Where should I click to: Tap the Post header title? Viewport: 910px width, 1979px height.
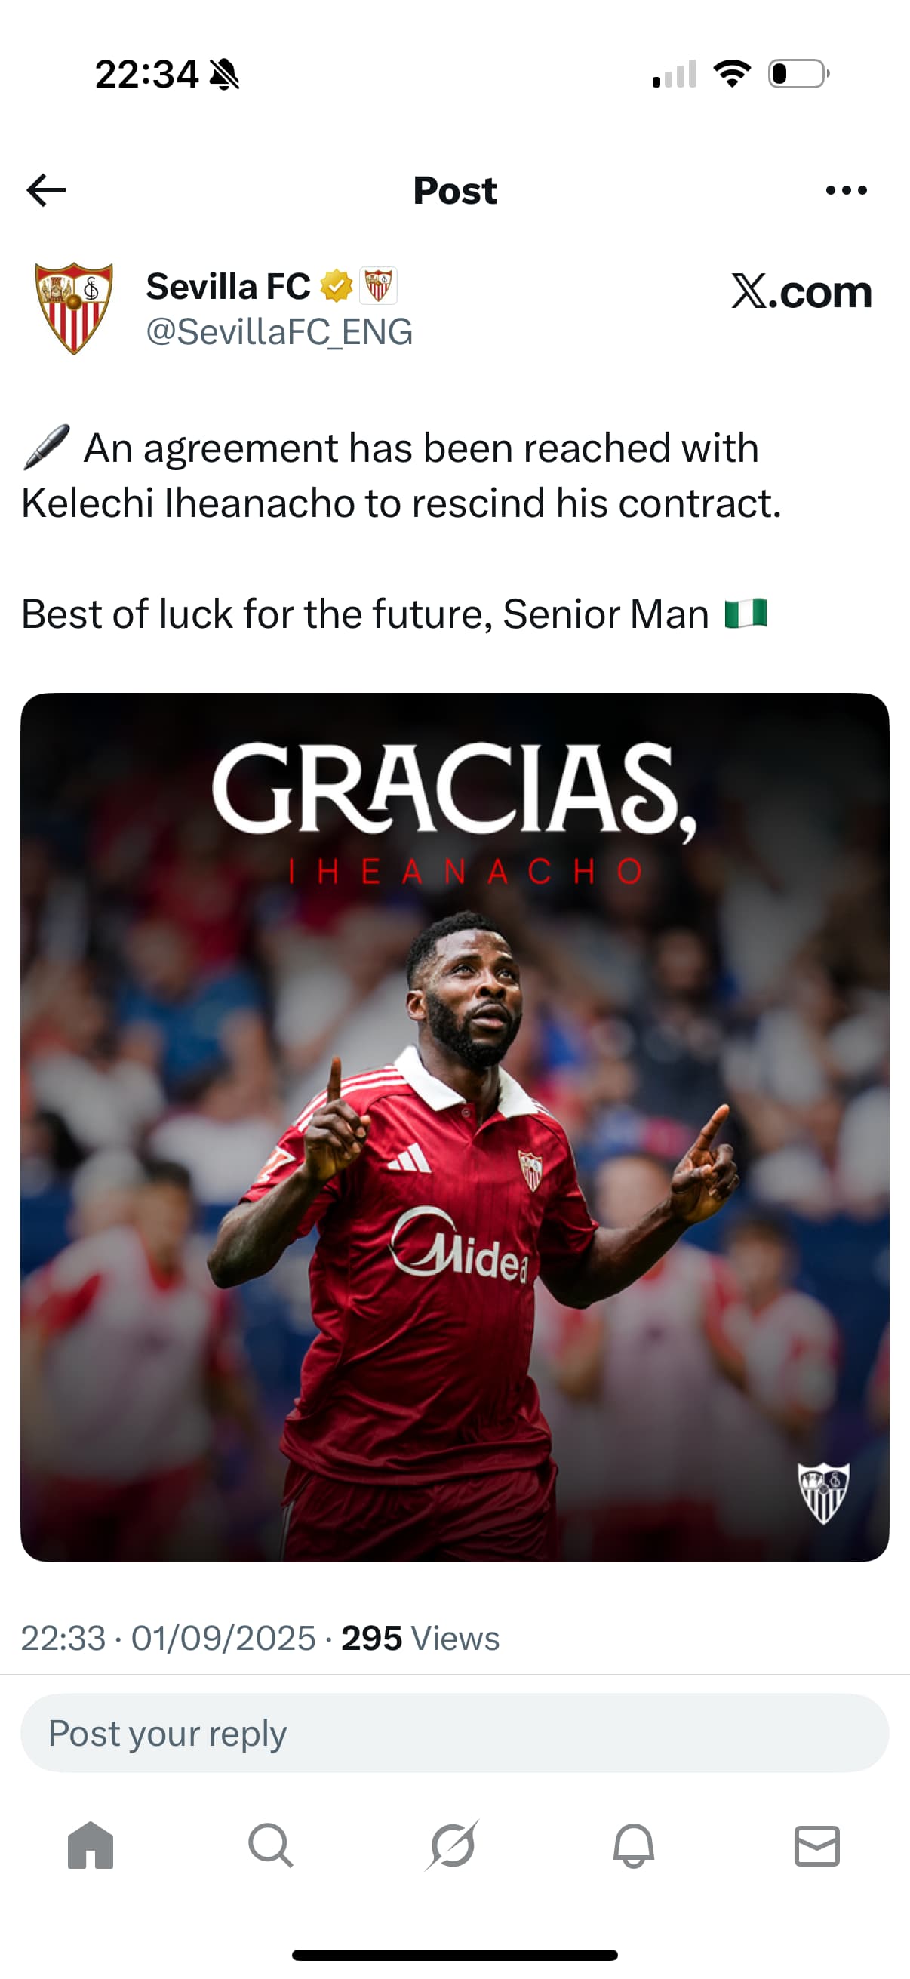[x=454, y=189]
